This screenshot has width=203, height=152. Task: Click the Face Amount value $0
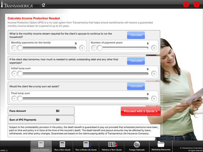tap(58, 111)
